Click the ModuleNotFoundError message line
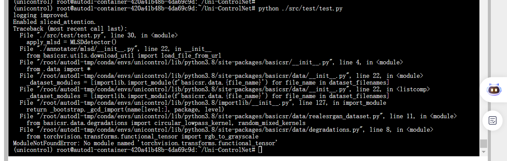This screenshot has width=507, height=161. 145,143
